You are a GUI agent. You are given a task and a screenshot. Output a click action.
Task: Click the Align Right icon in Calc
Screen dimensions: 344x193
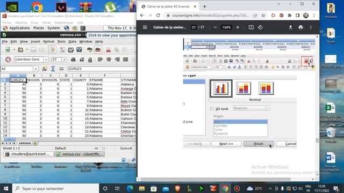point(117,60)
